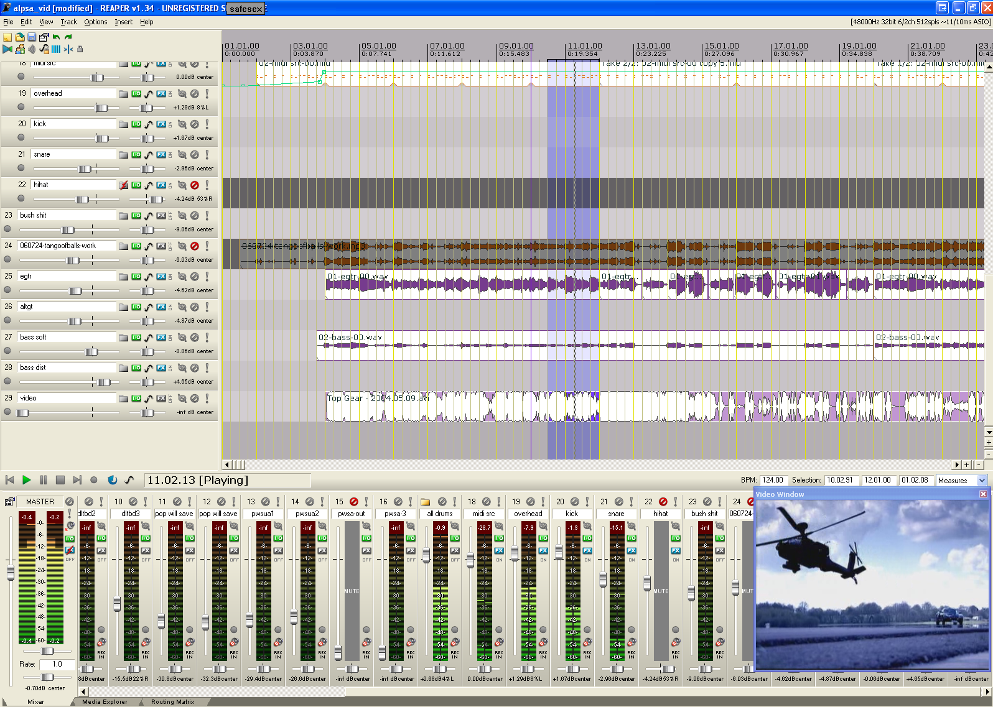The width and height of the screenshot is (993, 707).
Task: Click the green Redo arrow icon
Action: click(68, 37)
